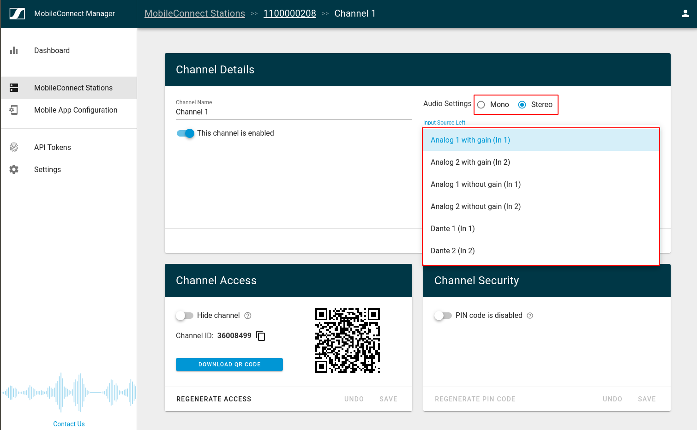Screen dimensions: 697x430
Task: Click the MobileConnect Stations server icon
Action: 14,88
